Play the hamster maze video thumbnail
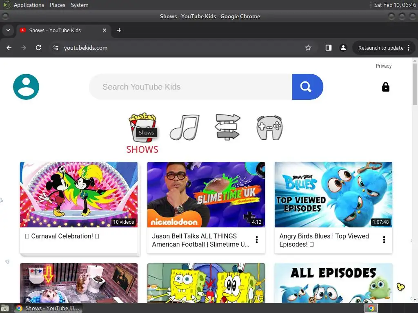The width and height of the screenshot is (418, 313). tap(79, 283)
